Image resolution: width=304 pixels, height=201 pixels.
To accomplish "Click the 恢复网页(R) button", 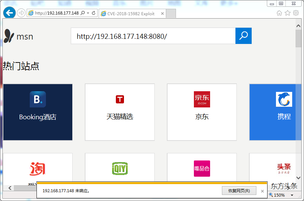I will 239,191.
